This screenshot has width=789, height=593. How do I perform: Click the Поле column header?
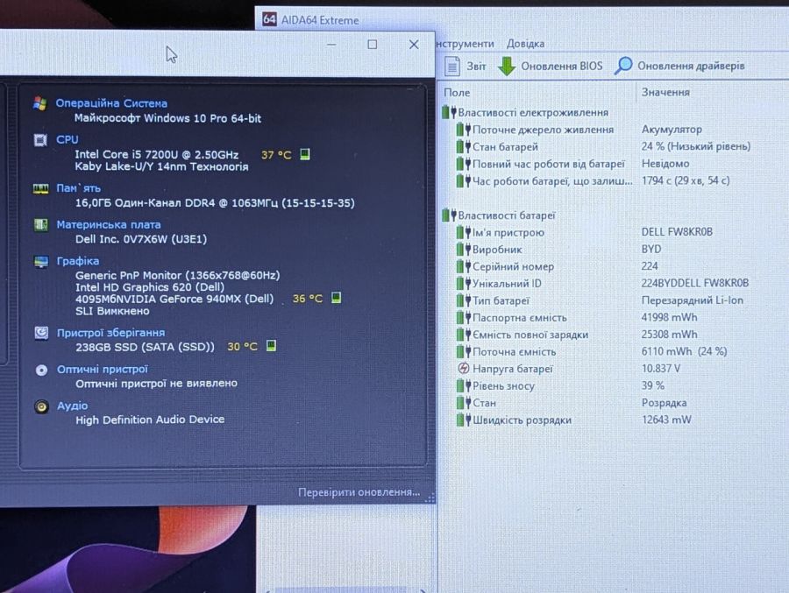coord(457,93)
